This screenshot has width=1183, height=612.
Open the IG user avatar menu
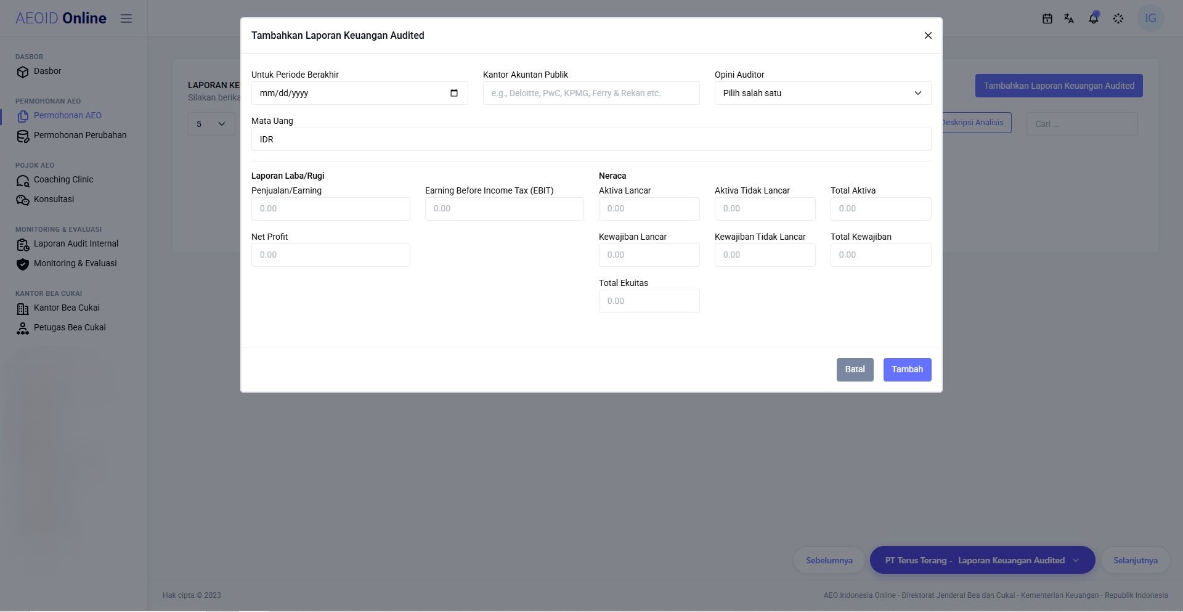tap(1150, 18)
